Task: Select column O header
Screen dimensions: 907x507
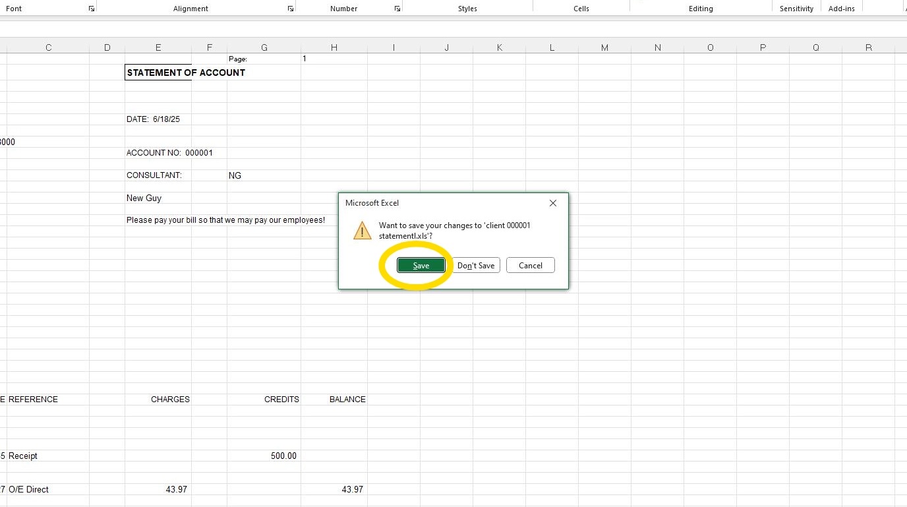Action: (x=710, y=47)
